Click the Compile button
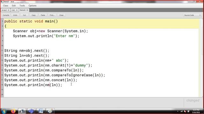 click(6, 15)
